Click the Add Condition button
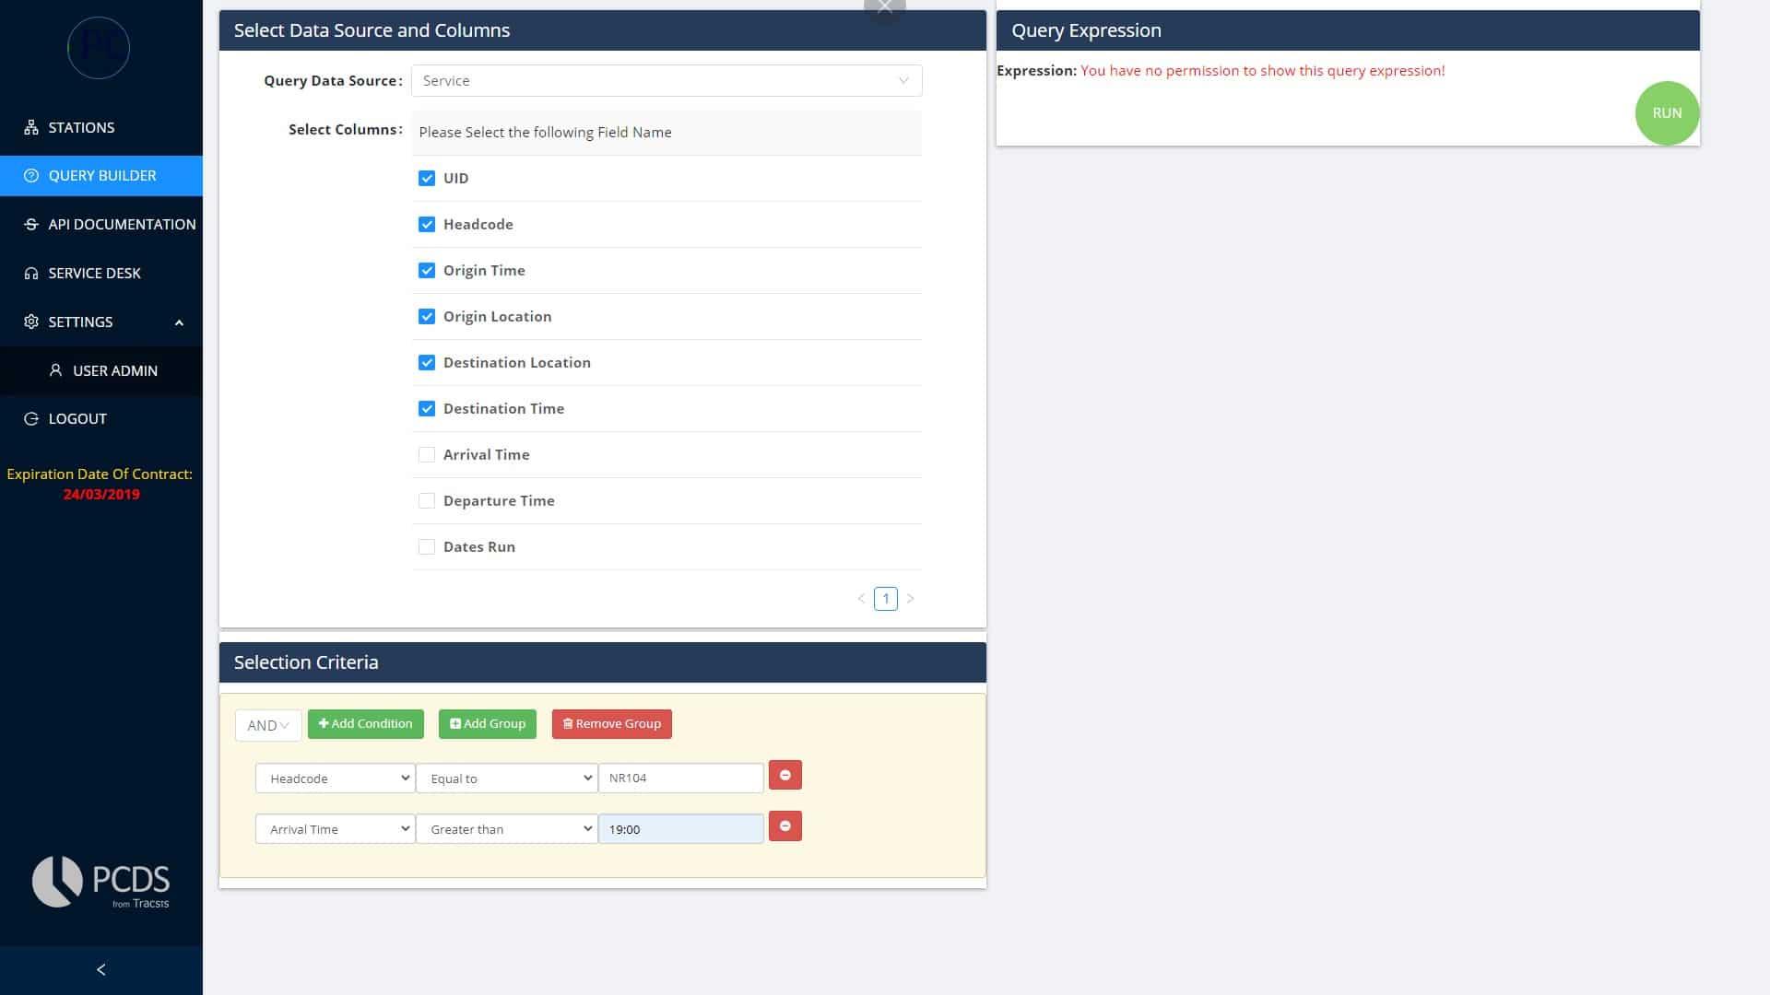Image resolution: width=1770 pixels, height=995 pixels. pyautogui.click(x=366, y=724)
